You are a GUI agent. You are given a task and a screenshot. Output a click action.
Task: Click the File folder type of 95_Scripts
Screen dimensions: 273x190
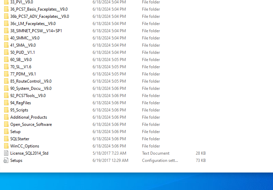151,110
